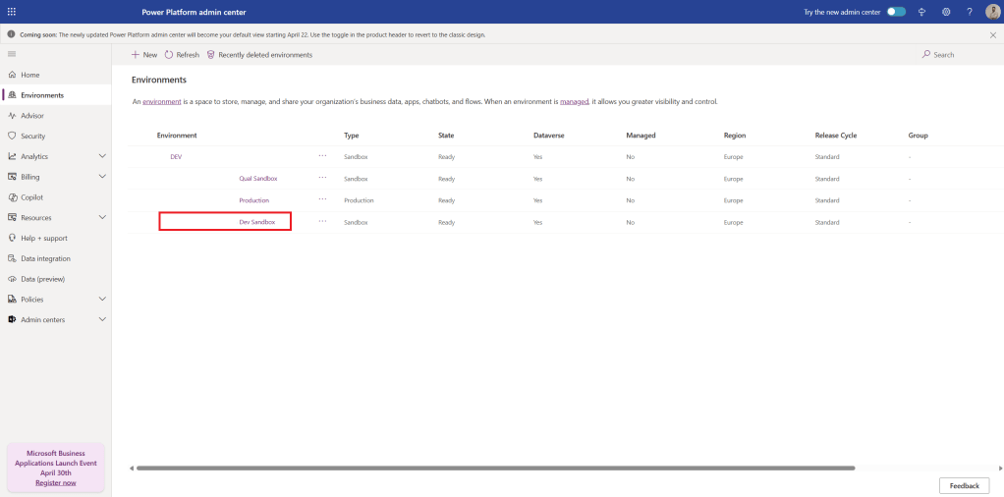Viewport: 1004px width, 497px height.
Task: Open the Security page in sidebar
Action: (33, 136)
